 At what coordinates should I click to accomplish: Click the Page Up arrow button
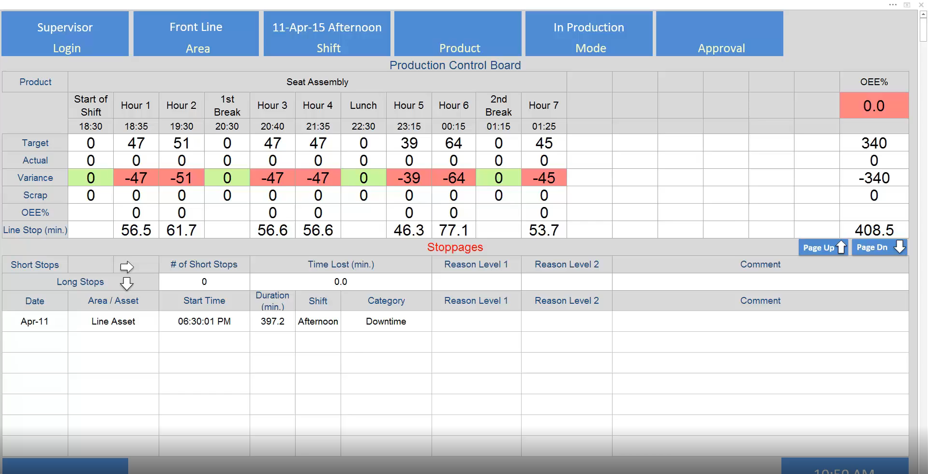tap(823, 247)
